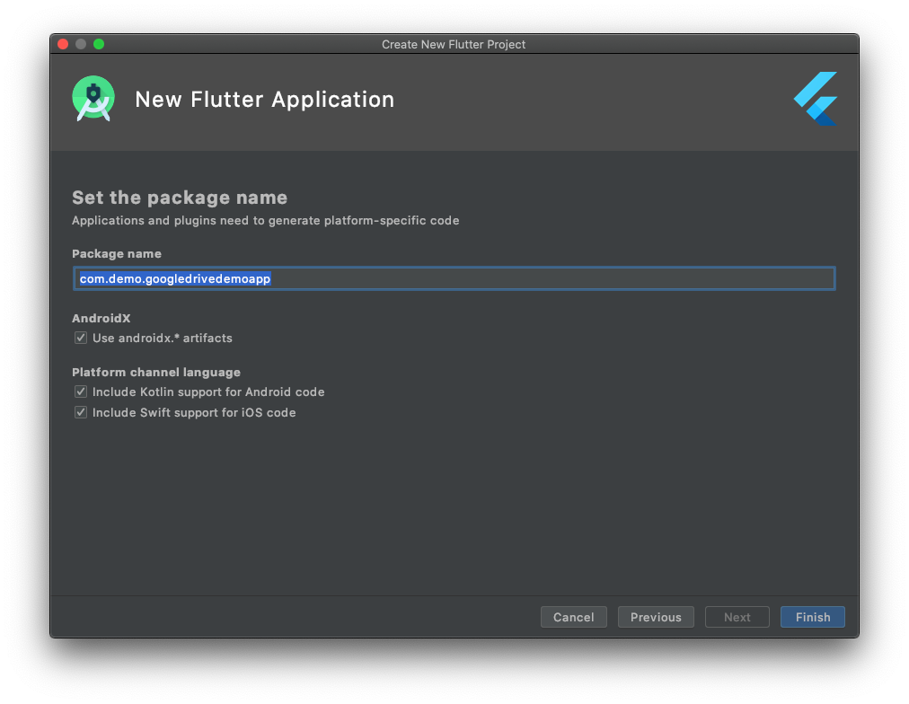Image resolution: width=909 pixels, height=704 pixels.
Task: Click the 'Set the package name' heading
Action: click(x=180, y=198)
